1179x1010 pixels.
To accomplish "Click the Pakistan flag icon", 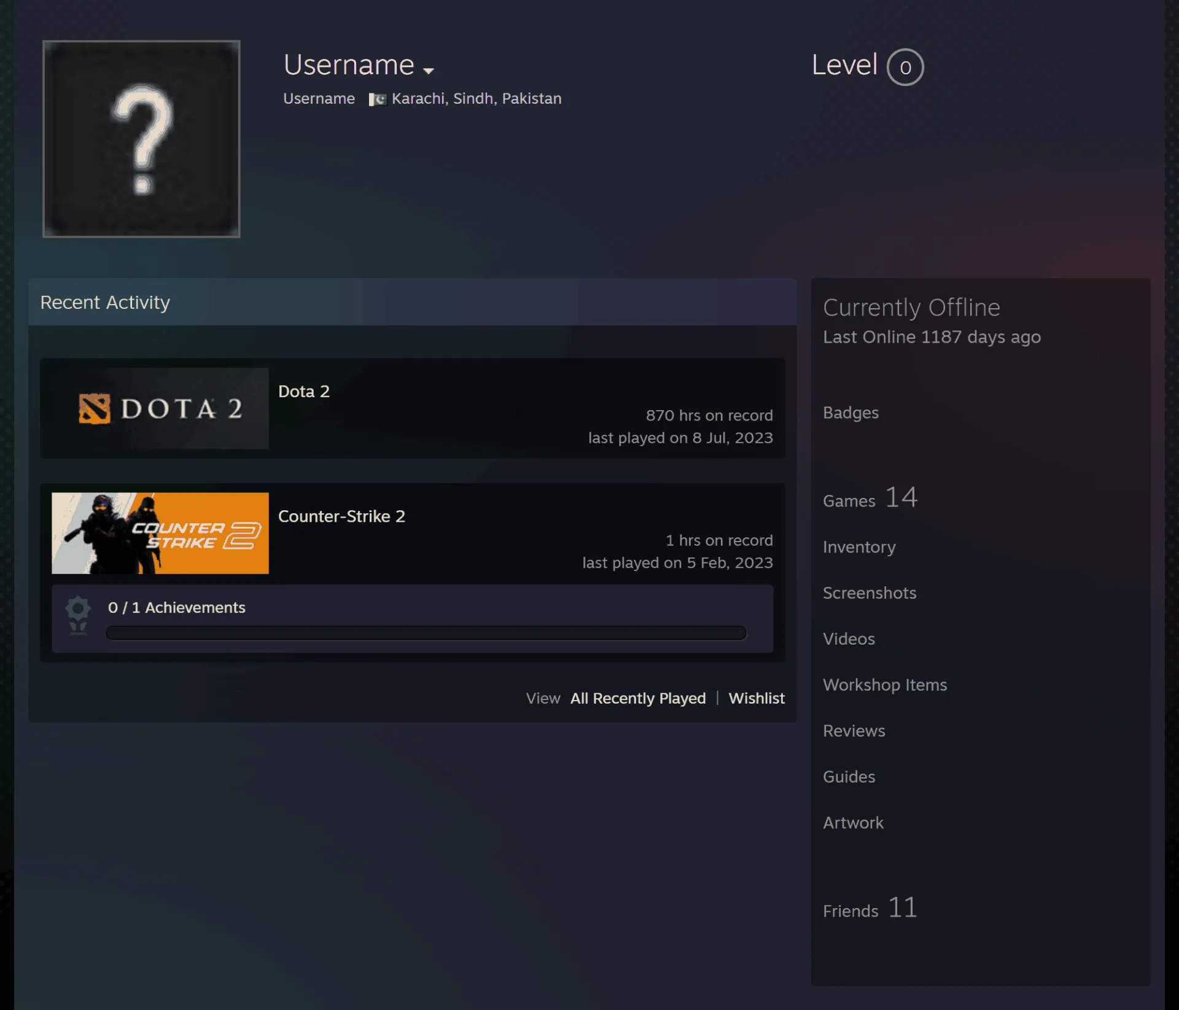I will point(378,99).
